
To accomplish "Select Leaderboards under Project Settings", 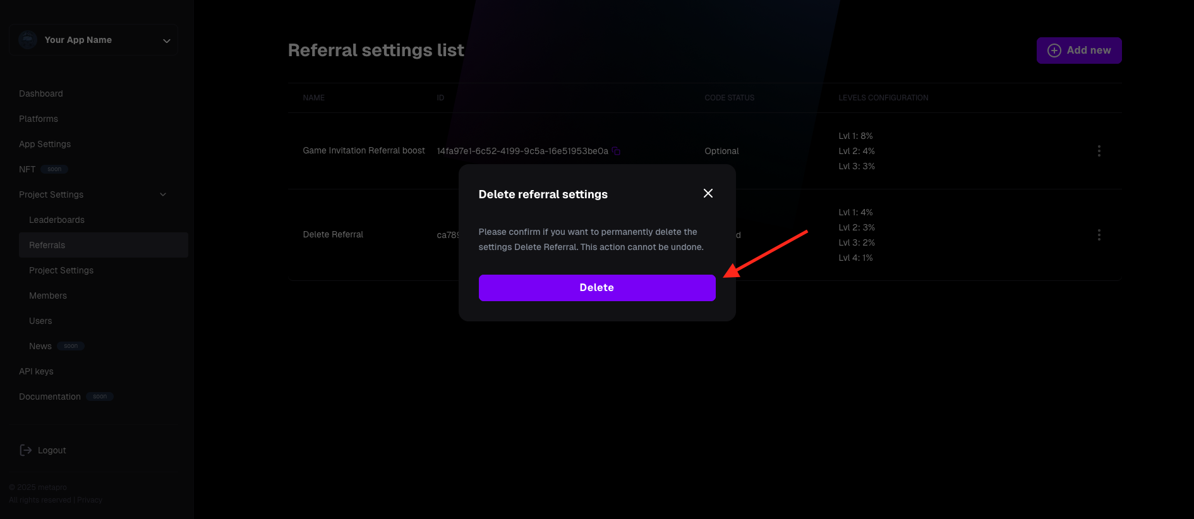I will (x=57, y=220).
